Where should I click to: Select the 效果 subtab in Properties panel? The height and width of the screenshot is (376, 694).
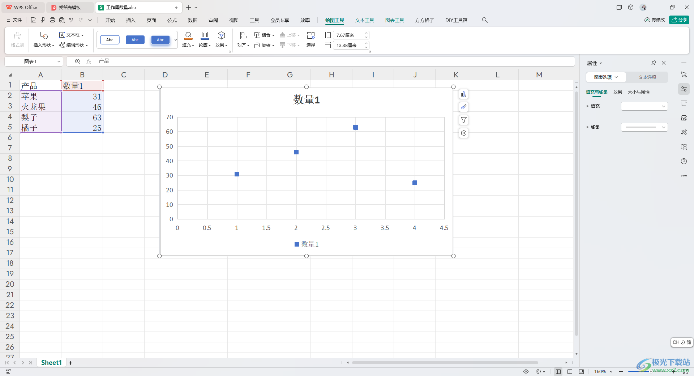[618, 92]
